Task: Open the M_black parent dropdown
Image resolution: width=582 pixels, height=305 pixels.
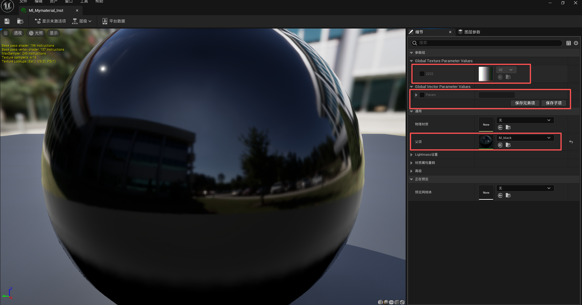Action: pyautogui.click(x=525, y=138)
